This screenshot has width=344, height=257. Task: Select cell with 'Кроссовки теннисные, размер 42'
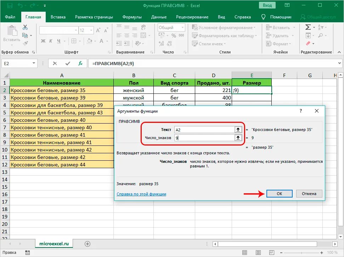point(62,150)
